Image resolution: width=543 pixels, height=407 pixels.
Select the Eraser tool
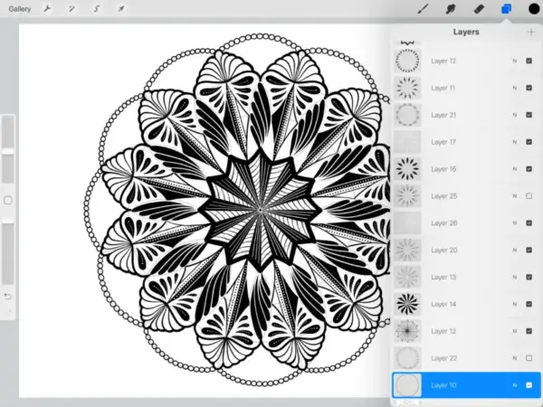tap(479, 9)
